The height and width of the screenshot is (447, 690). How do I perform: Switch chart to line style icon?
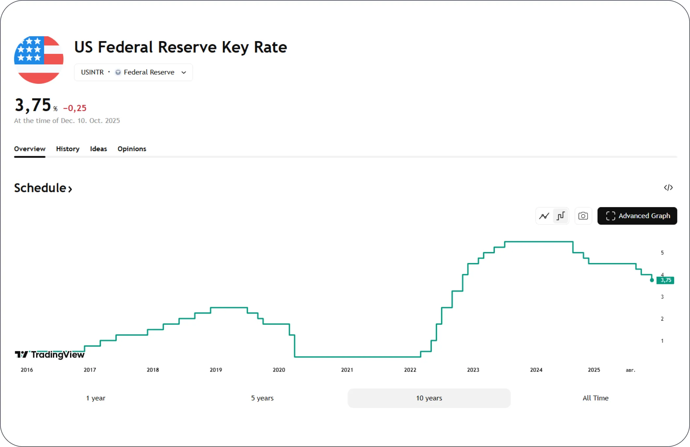coord(544,216)
